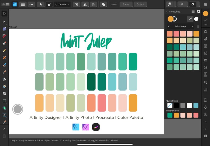Open the Layer FX studio
The height and width of the screenshot is (146, 210).
click(206, 60)
